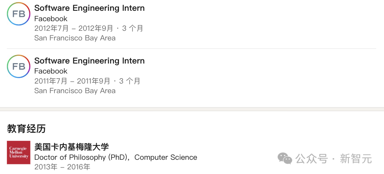Click the divider line between the two internships
This screenshot has height=174, width=384.
pyautogui.click(x=191, y=49)
